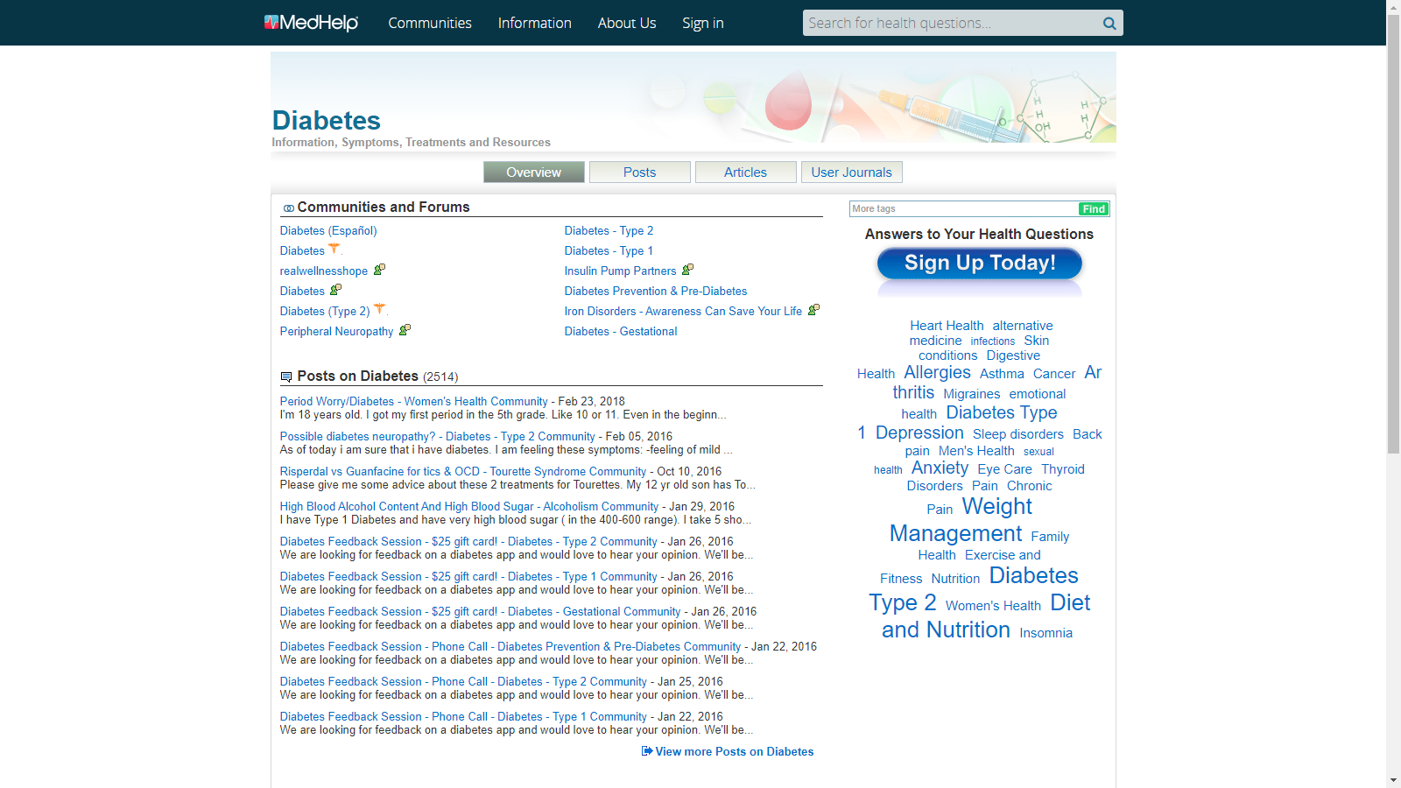
Task: Click the Men's Health tag
Action: tap(976, 451)
